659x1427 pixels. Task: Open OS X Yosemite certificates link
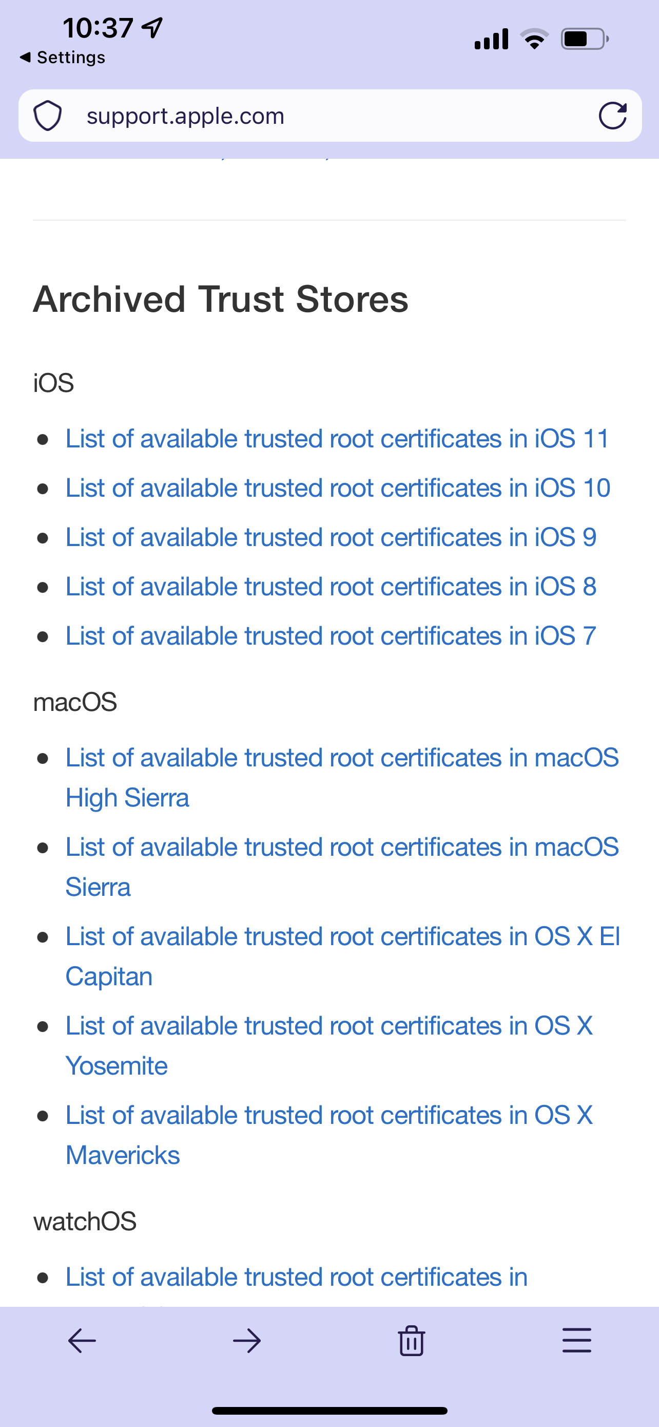(329, 1046)
